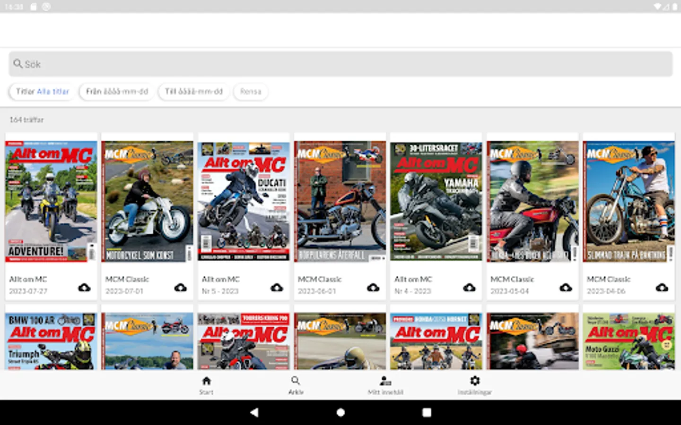This screenshot has height=425, width=681.
Task: Tap Android back navigation button
Action: coord(254,412)
